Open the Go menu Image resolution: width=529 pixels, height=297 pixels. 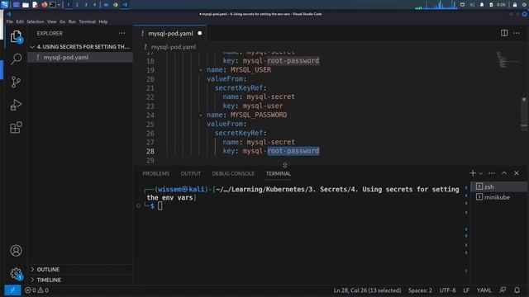(63, 21)
